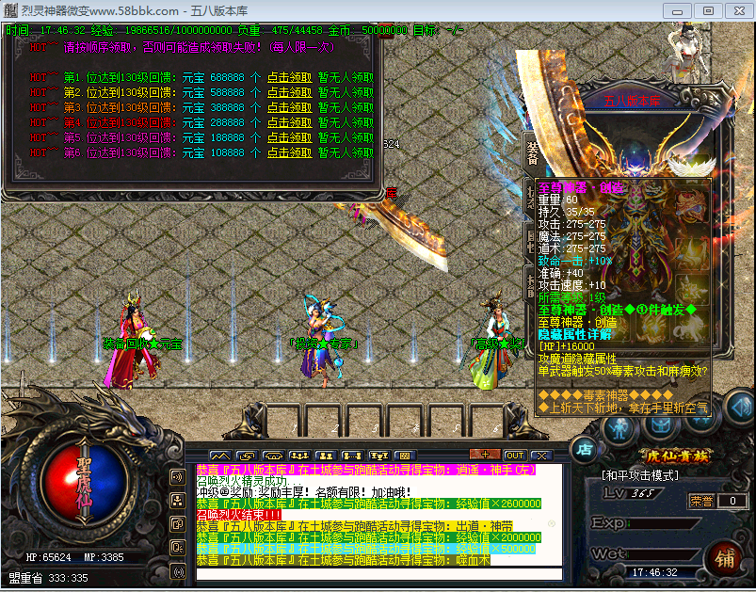Claim the 108888 元宝 reward via 点击领取

coord(290,152)
